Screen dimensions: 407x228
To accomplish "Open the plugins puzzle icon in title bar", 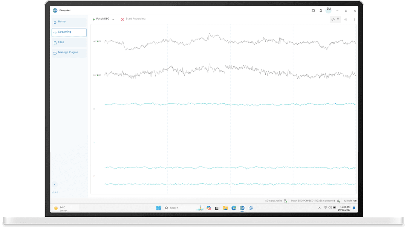I will 313,11.
